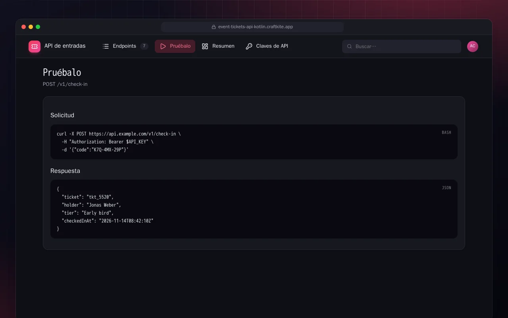The width and height of the screenshot is (508, 318).
Task: Click the Solicitud section label
Action: 62,115
